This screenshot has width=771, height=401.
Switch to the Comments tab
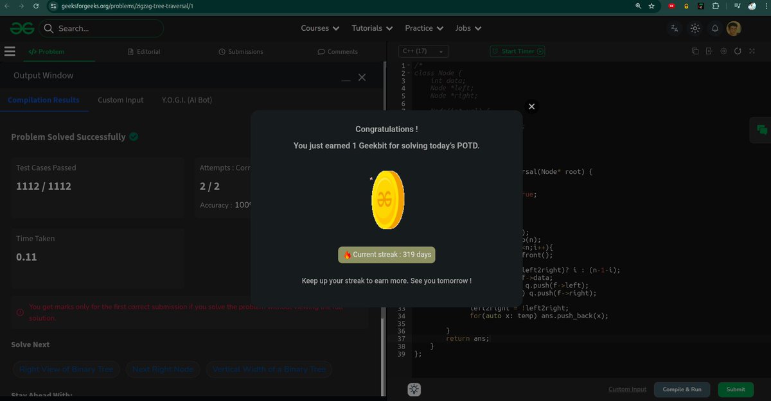338,51
